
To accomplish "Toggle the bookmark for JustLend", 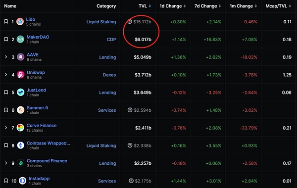I will [x=6, y=92].
